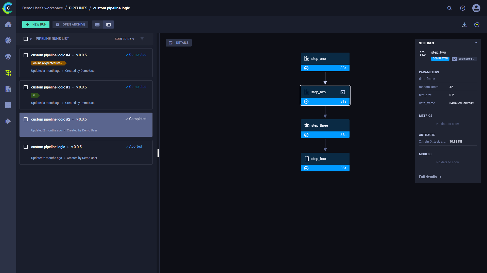Open Full details of step_two
487x273 pixels.
pos(430,177)
